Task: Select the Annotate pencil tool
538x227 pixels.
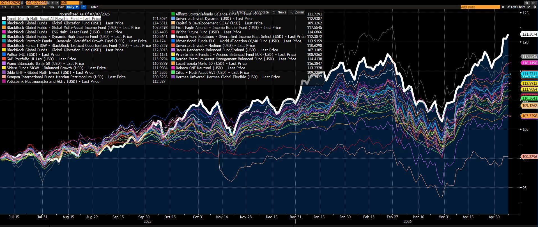Action: pos(259,12)
